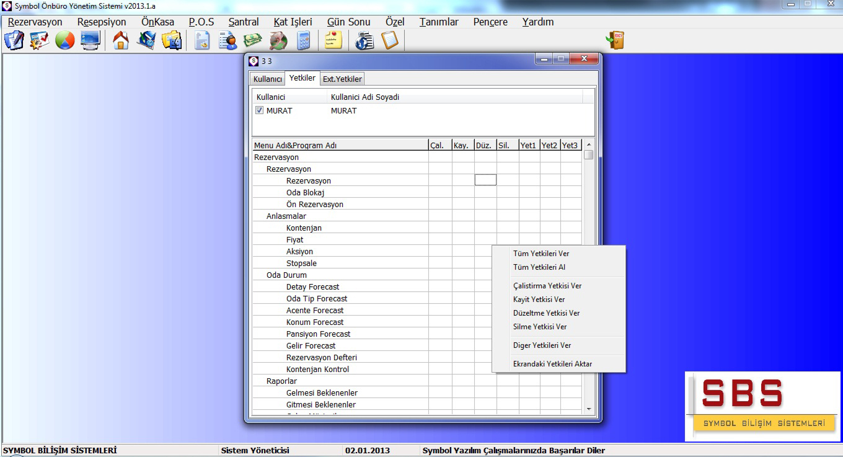Select the Kontenjan row

click(417, 228)
